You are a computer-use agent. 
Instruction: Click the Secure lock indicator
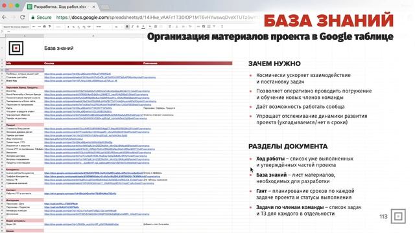point(41,17)
